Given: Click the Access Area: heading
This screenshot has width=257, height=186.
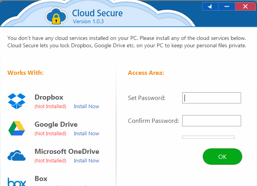Looking at the screenshot, I should click(146, 72).
